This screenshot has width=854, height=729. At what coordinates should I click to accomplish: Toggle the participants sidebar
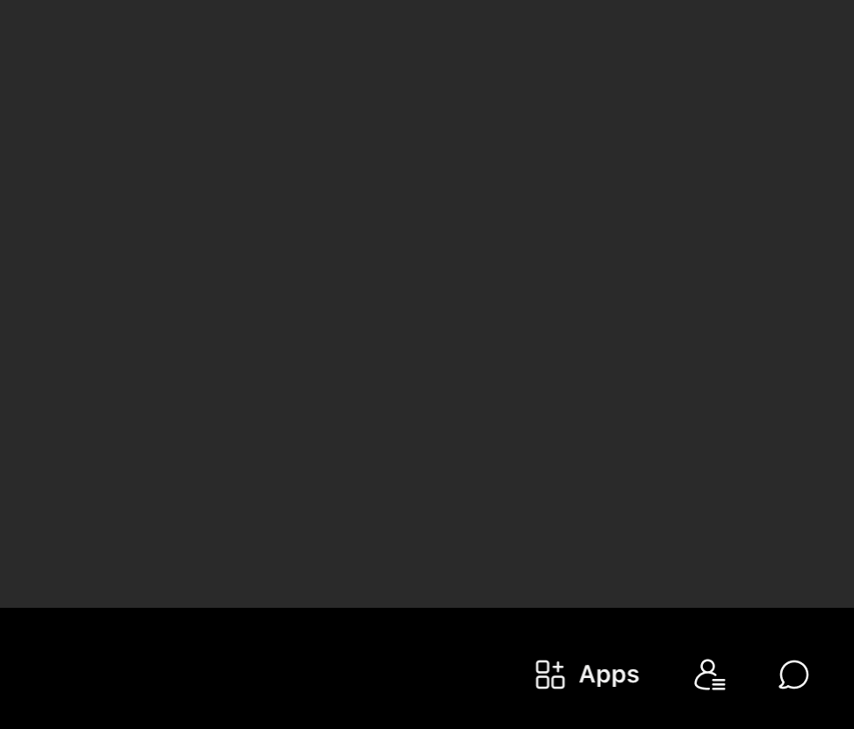[710, 675]
